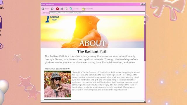Image resolution: width=187 pixels, height=105 pixels.
Task: Open Seraphina's photo in tulip field
Action: 58,84
